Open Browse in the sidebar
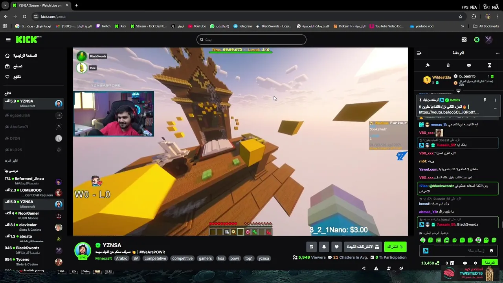 pyautogui.click(x=14, y=66)
